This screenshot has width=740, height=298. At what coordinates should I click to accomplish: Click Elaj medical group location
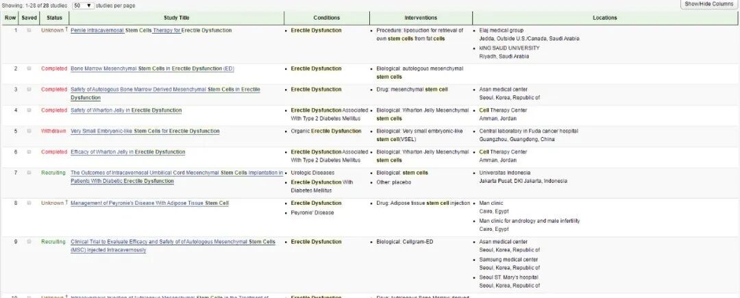click(x=501, y=30)
